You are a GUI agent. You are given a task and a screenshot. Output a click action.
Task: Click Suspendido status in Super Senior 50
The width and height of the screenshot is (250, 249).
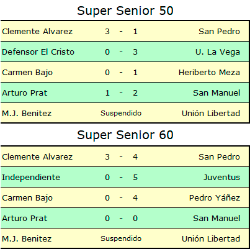(x=121, y=114)
